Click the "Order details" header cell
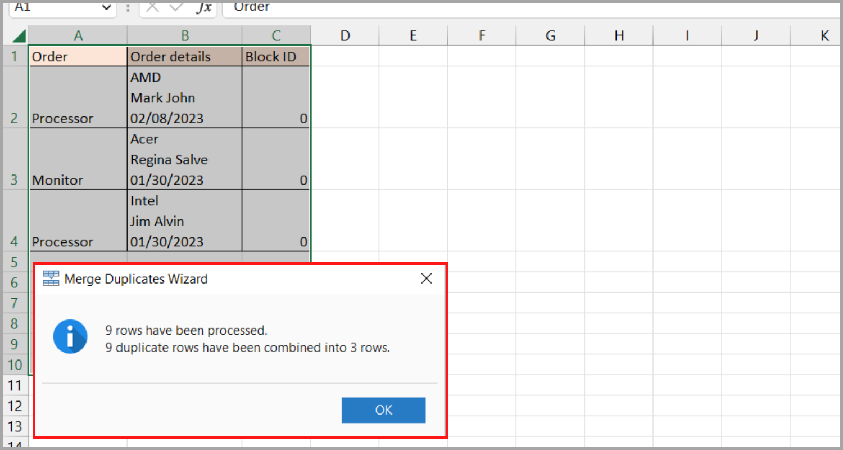 (185, 57)
